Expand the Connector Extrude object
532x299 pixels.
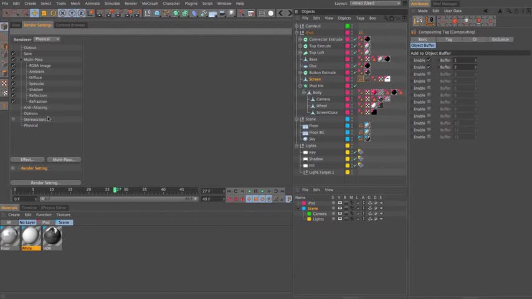pos(300,39)
